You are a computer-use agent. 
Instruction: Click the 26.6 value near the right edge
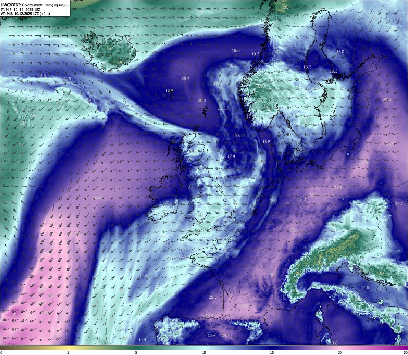(390, 144)
